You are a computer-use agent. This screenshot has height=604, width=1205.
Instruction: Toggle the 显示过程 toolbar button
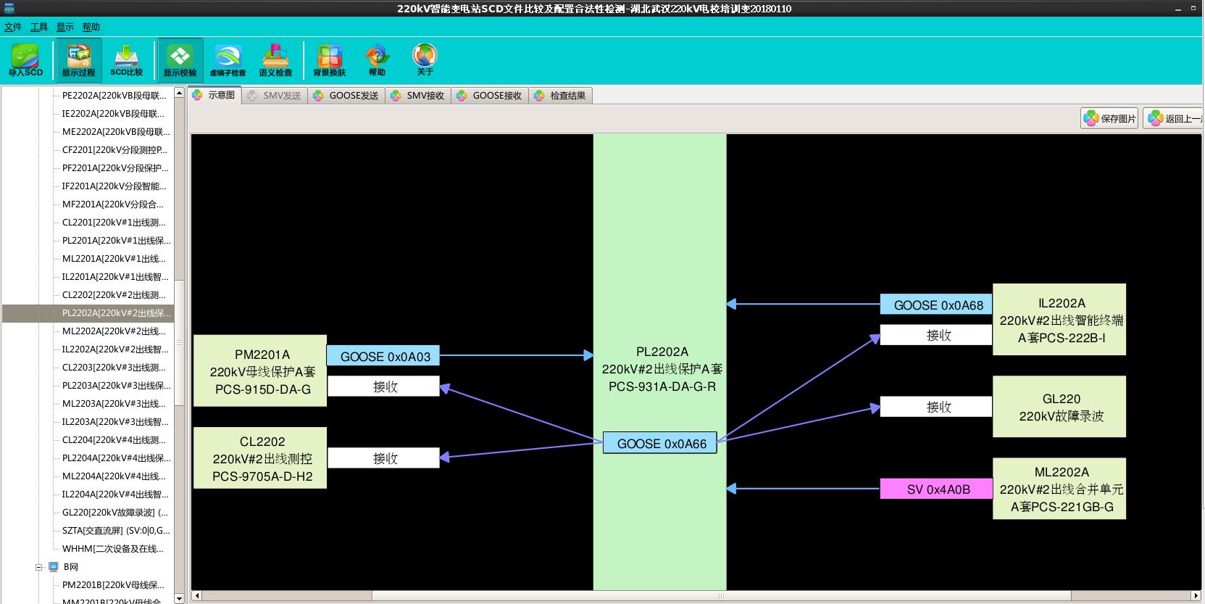[78, 59]
